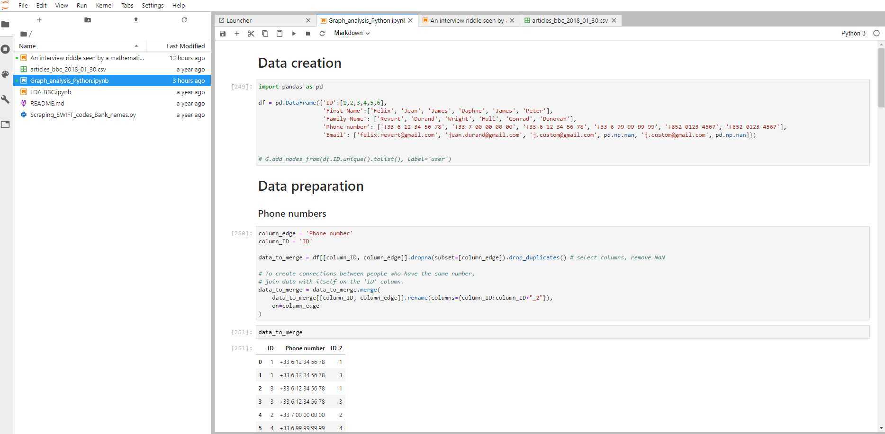Open the cell type Markdown dropdown
The height and width of the screenshot is (434, 885).
click(352, 33)
